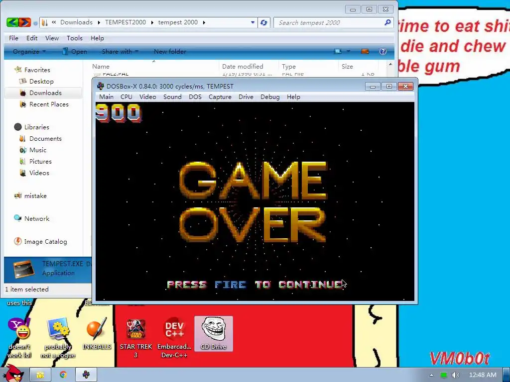Image resolution: width=510 pixels, height=382 pixels.
Task: Open the Video menu in DOSBox-X
Action: 147,97
